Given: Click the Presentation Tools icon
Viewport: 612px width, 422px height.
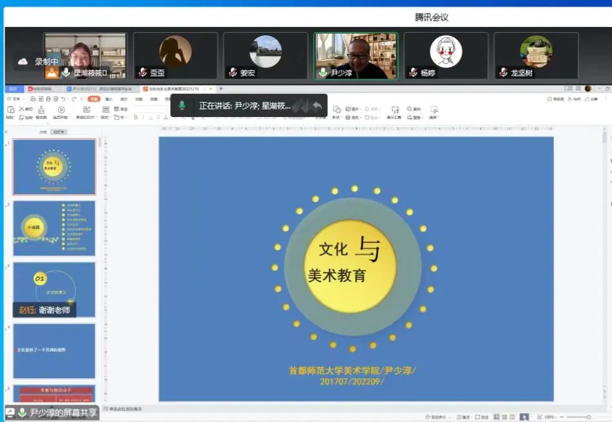Looking at the screenshot, I should 394,109.
